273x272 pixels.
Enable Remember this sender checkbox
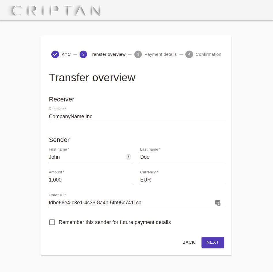[52, 222]
